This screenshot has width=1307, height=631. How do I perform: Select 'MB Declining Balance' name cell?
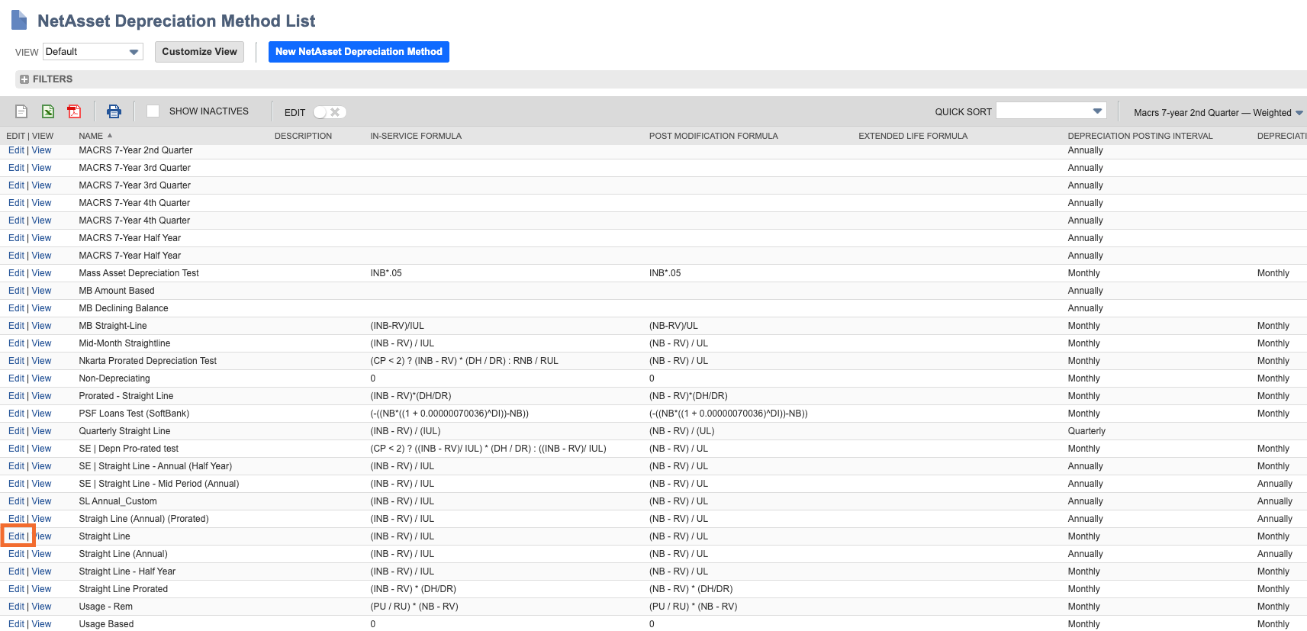point(124,308)
